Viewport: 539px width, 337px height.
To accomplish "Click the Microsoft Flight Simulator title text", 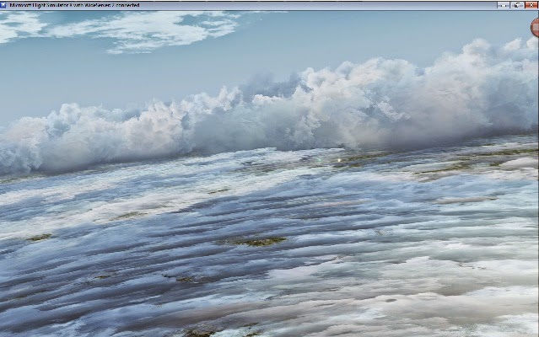I will coord(75,5).
